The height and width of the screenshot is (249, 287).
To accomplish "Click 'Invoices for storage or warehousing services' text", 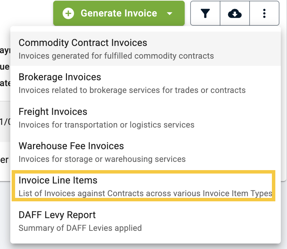I will click(102, 159).
